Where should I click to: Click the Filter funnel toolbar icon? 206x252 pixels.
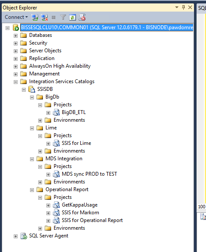coord(63,17)
